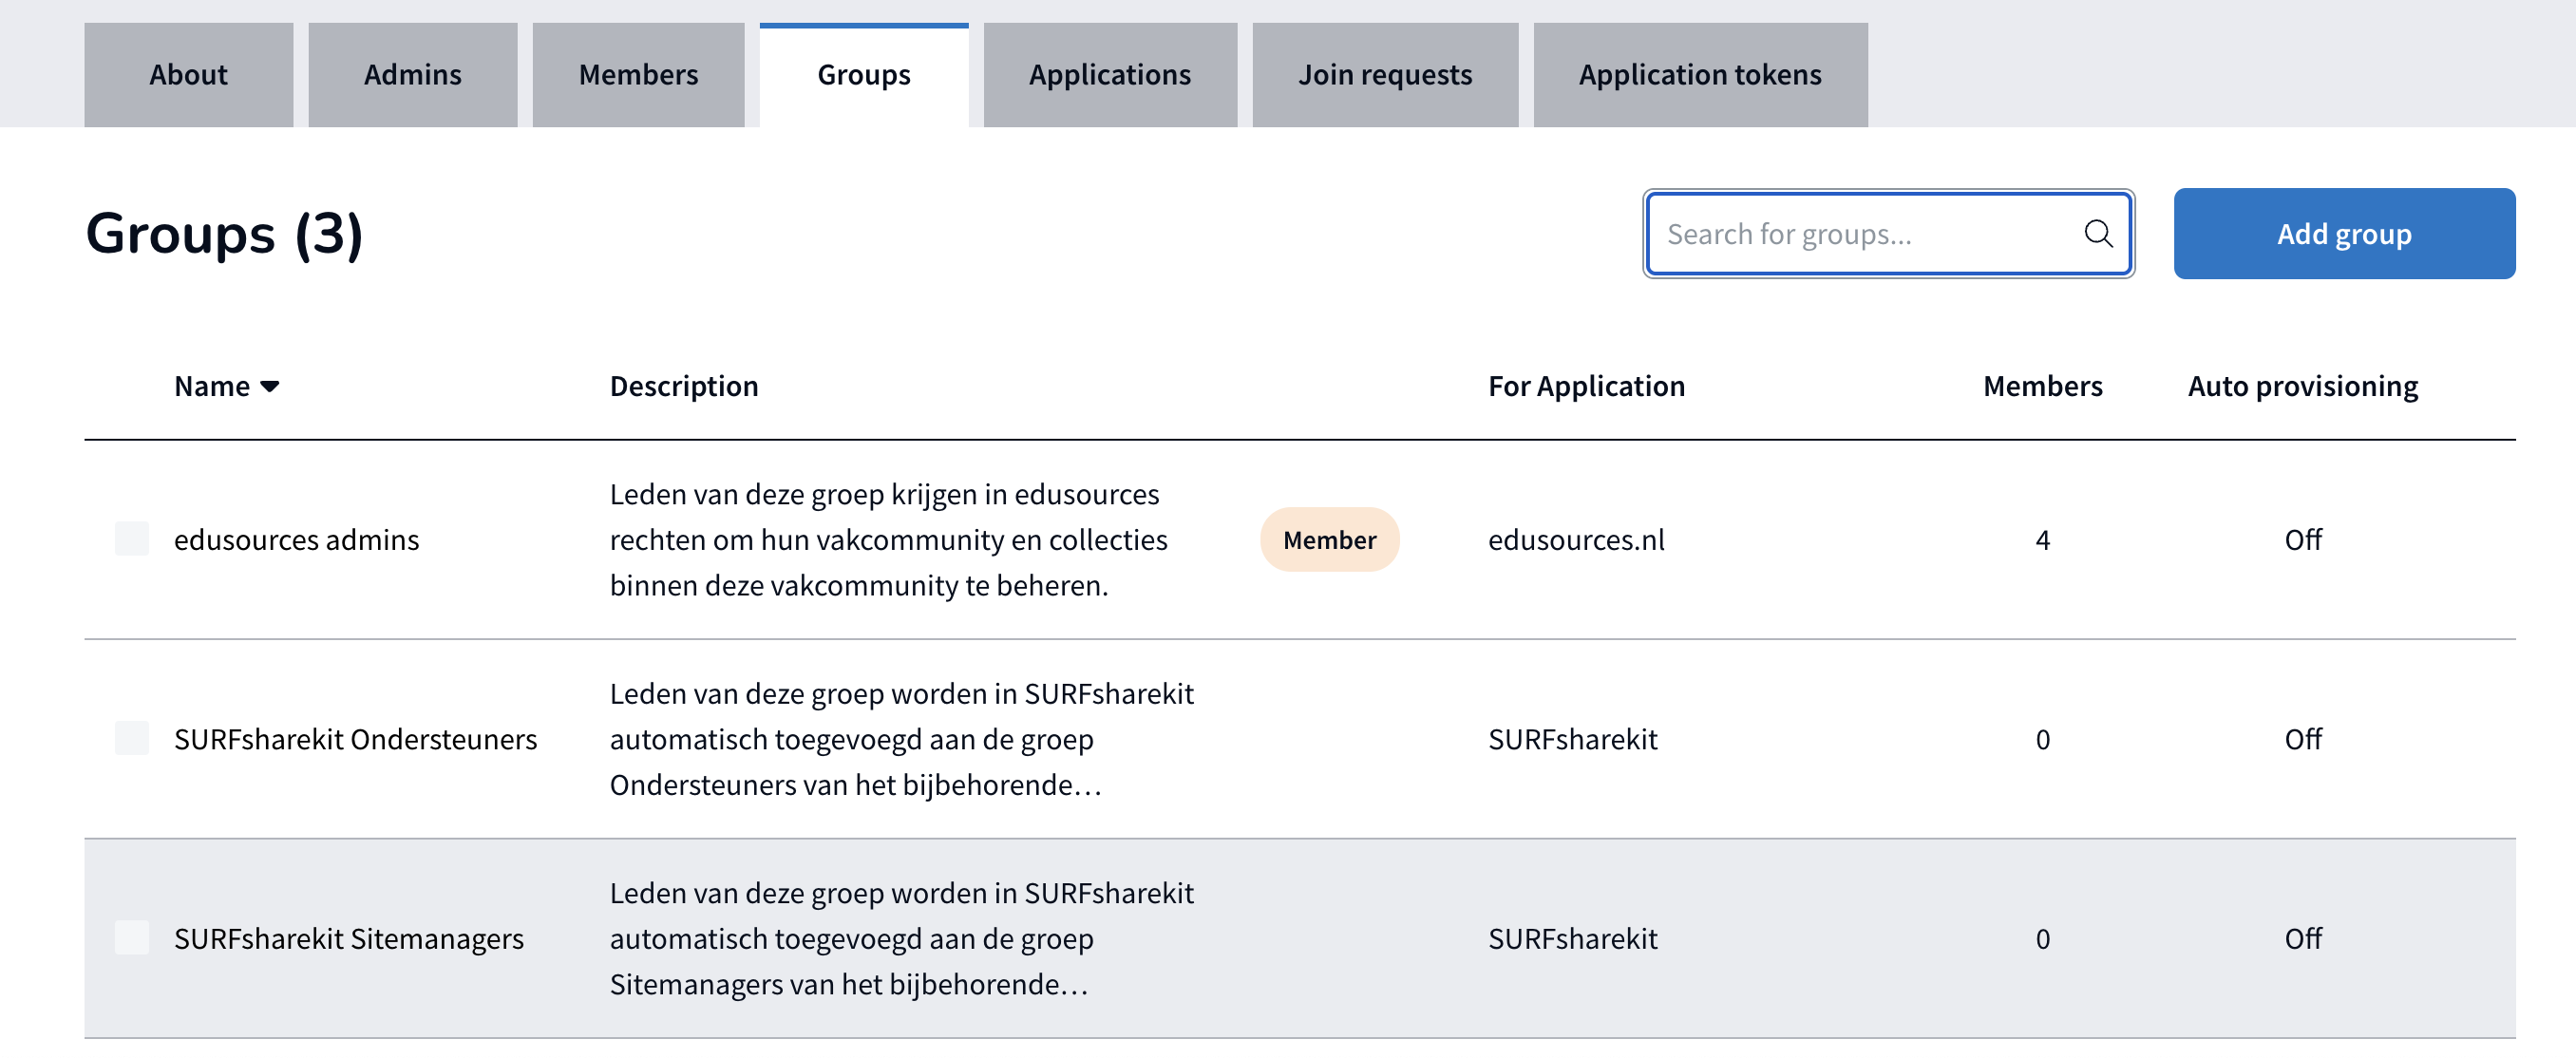Click the For Application column header

click(1586, 387)
